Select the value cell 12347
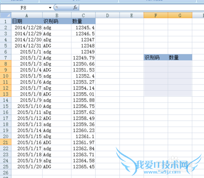Viewport: 204px width, 178px height. [x=83, y=40]
